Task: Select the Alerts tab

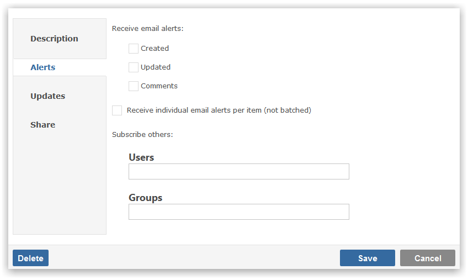Action: [42, 67]
